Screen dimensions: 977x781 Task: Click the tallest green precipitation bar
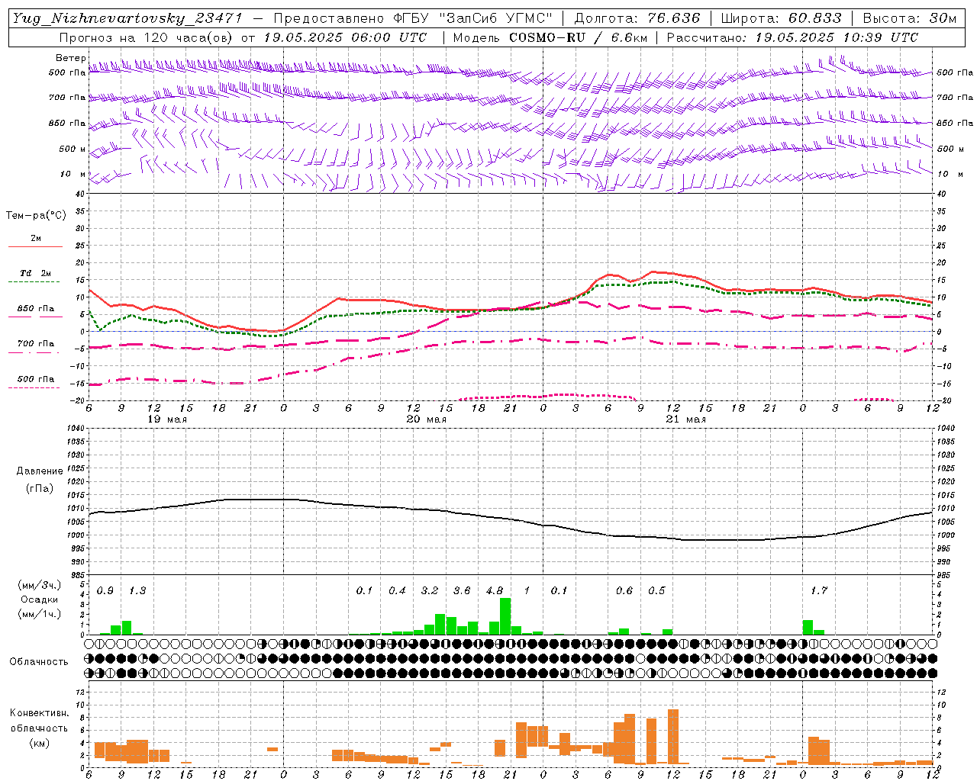point(505,616)
